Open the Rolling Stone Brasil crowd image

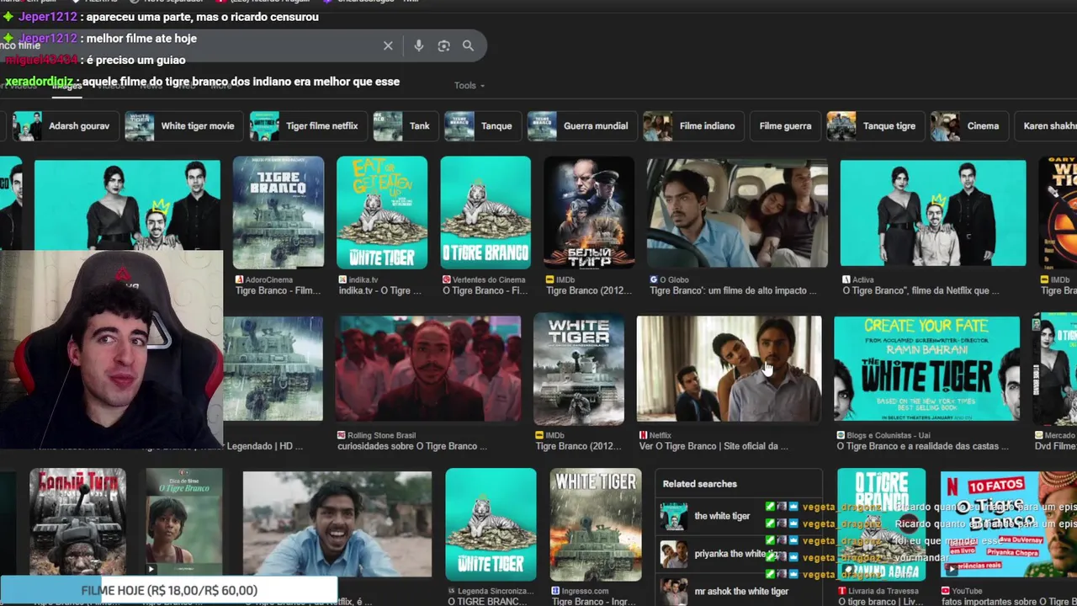click(x=428, y=369)
